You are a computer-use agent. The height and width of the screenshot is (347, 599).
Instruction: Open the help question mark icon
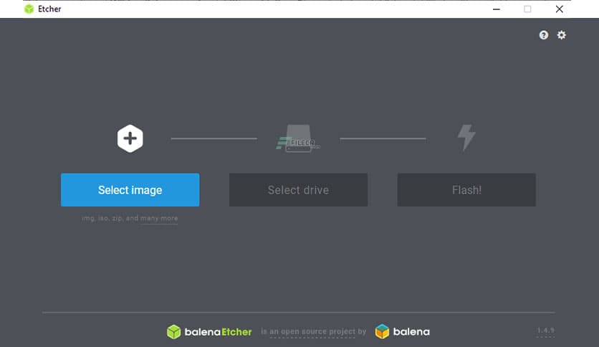click(544, 35)
